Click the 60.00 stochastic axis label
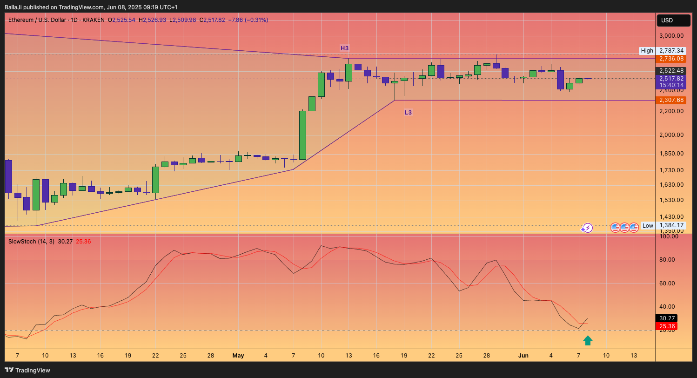The image size is (697, 378). (667, 283)
